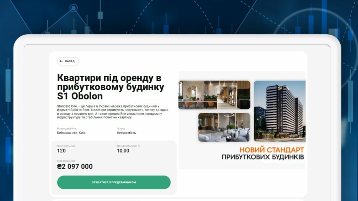
Task: Click the ЗВ'ЯЗАТИСЯ З ПРЕДСТАВНИКОМ green button
Action: point(114,182)
